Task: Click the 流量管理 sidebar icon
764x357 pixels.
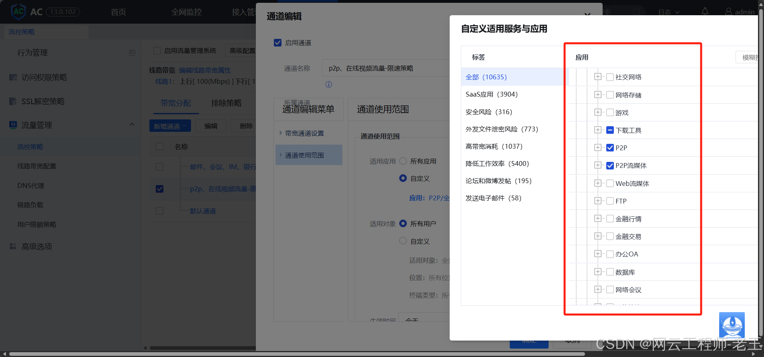Action: coord(13,125)
